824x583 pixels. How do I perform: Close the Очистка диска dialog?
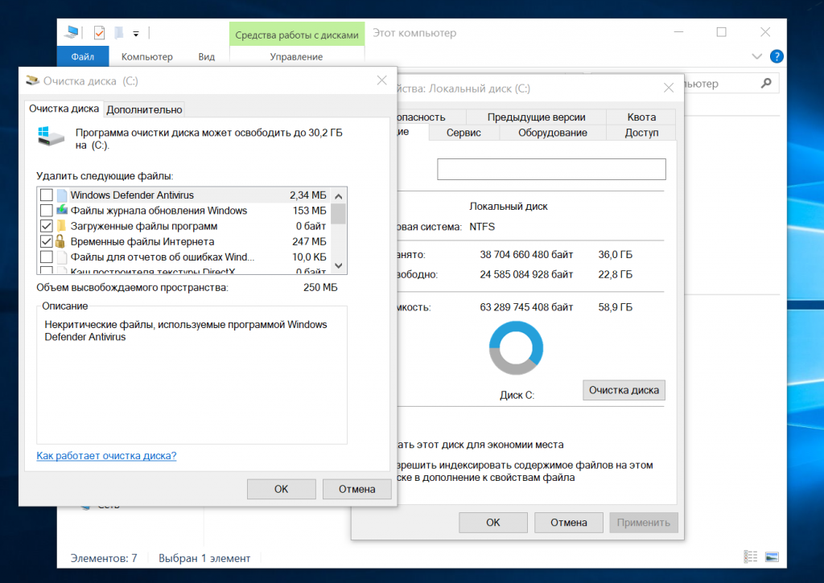click(381, 80)
